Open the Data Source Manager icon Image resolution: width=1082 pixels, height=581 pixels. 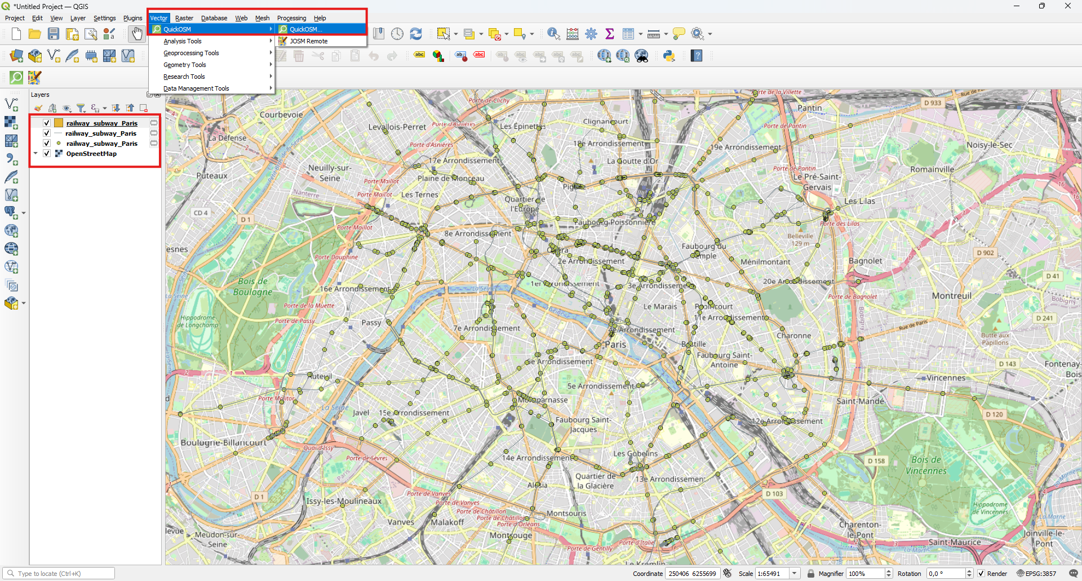click(x=16, y=56)
